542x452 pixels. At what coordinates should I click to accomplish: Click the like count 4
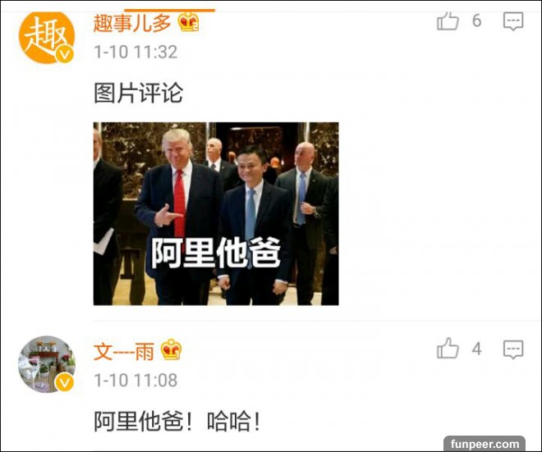pyautogui.click(x=477, y=349)
